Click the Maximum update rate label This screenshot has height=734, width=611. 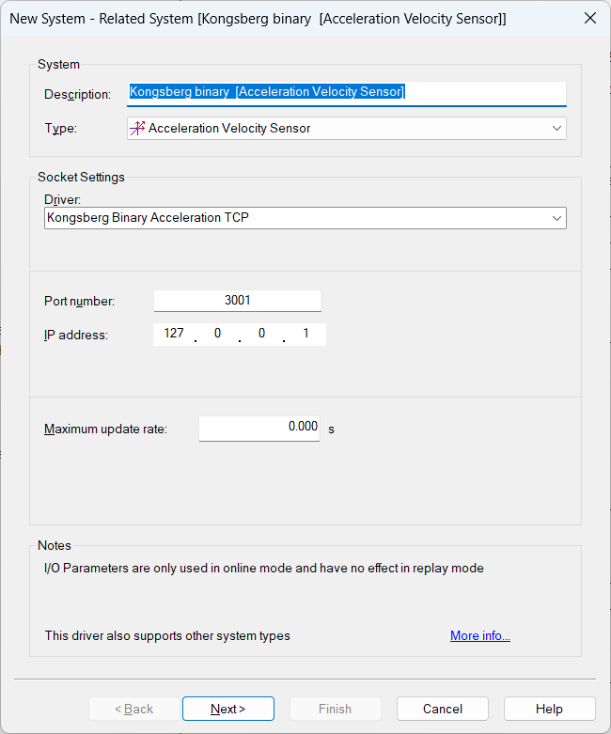point(105,429)
